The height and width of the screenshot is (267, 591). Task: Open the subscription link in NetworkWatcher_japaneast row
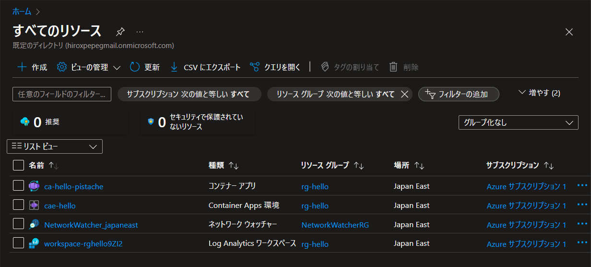526,225
